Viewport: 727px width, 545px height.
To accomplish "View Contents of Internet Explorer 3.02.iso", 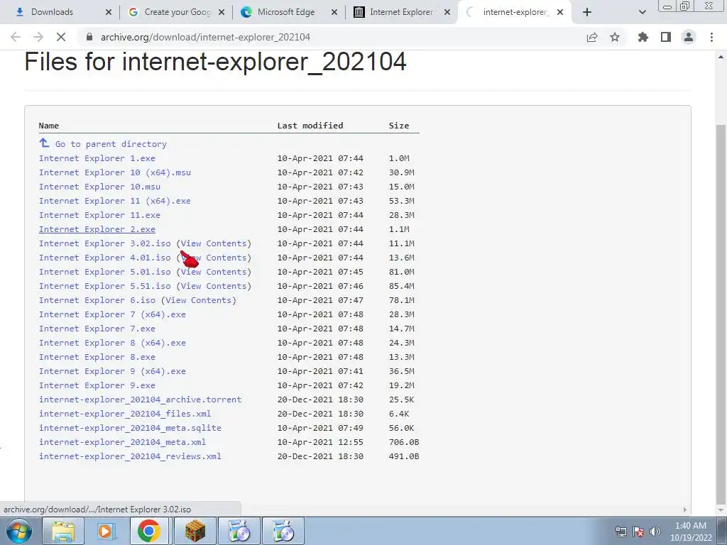I will [214, 243].
